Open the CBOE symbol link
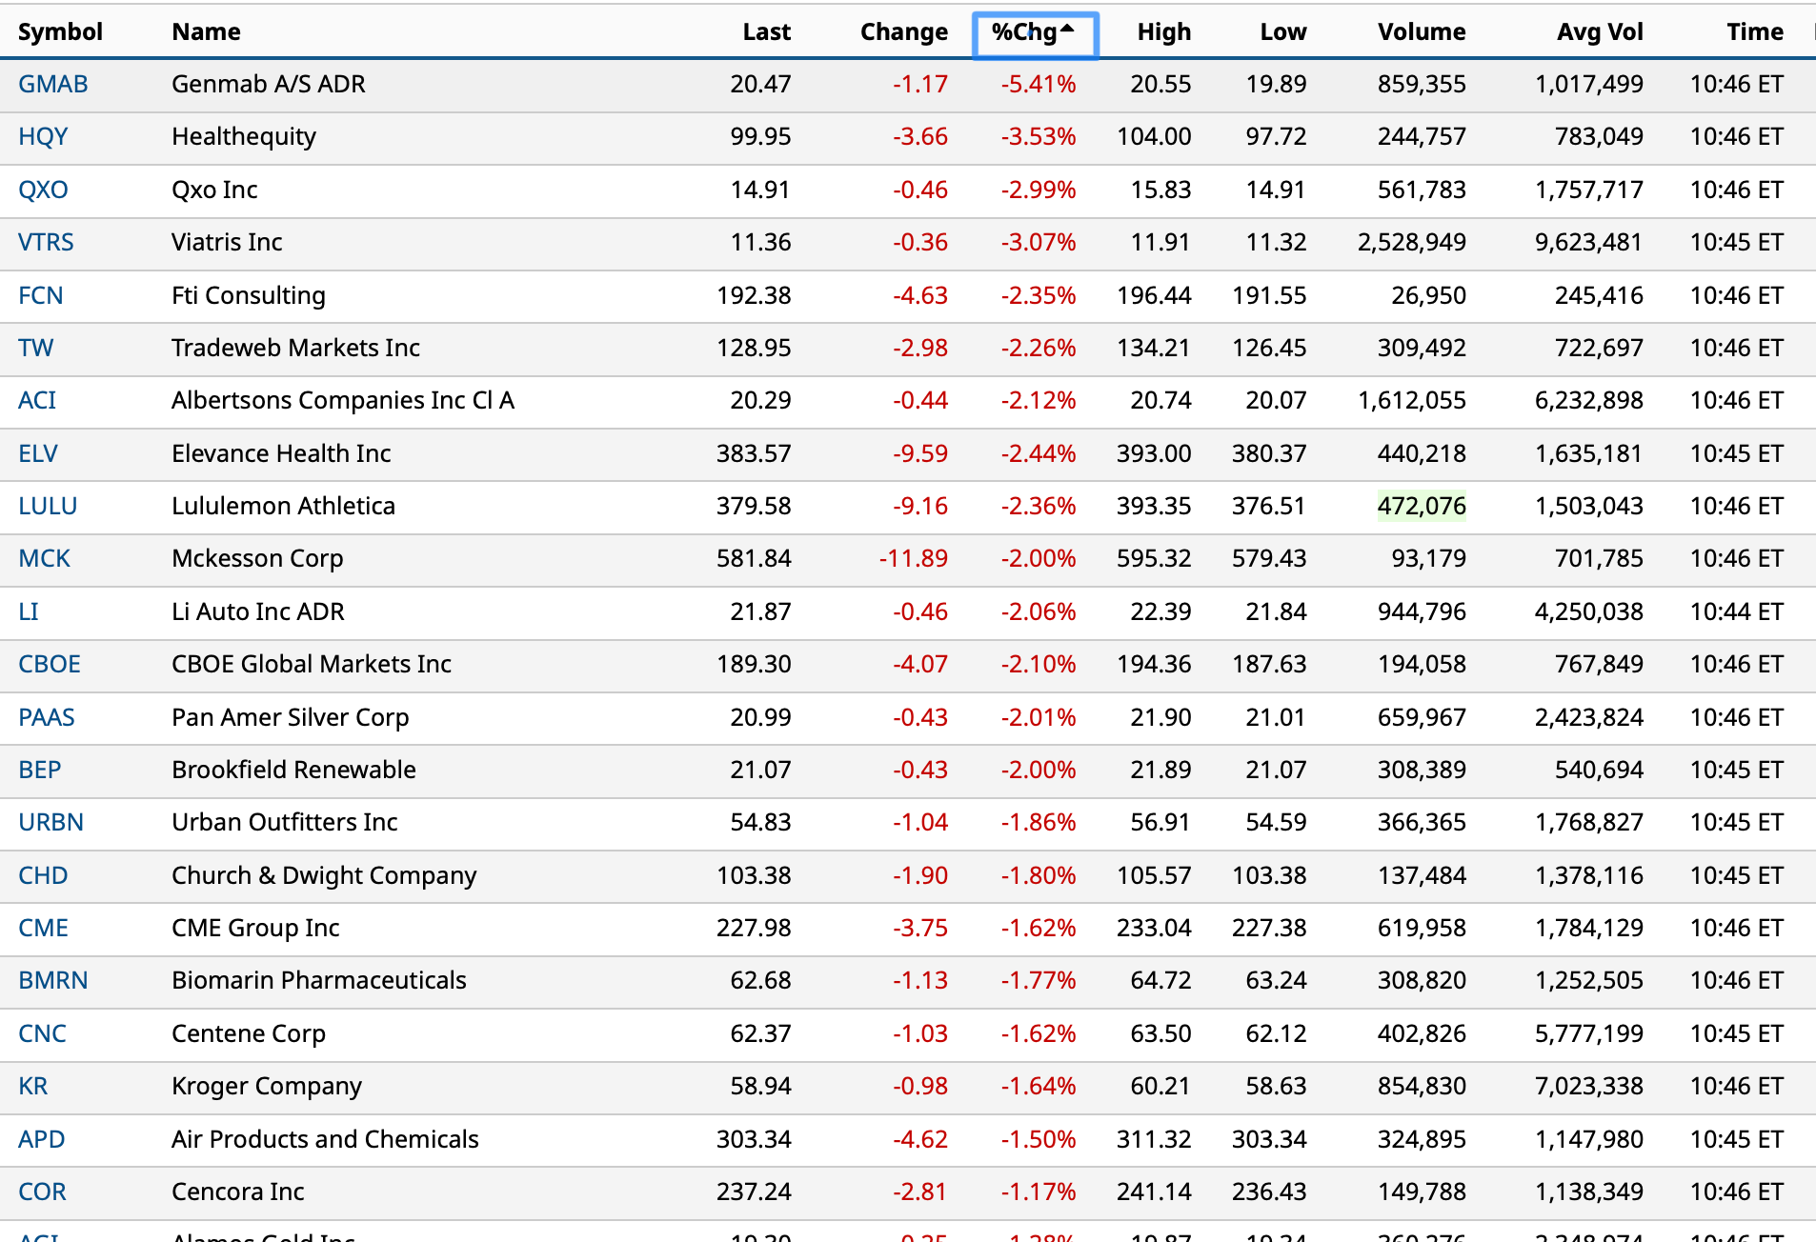 click(x=50, y=665)
